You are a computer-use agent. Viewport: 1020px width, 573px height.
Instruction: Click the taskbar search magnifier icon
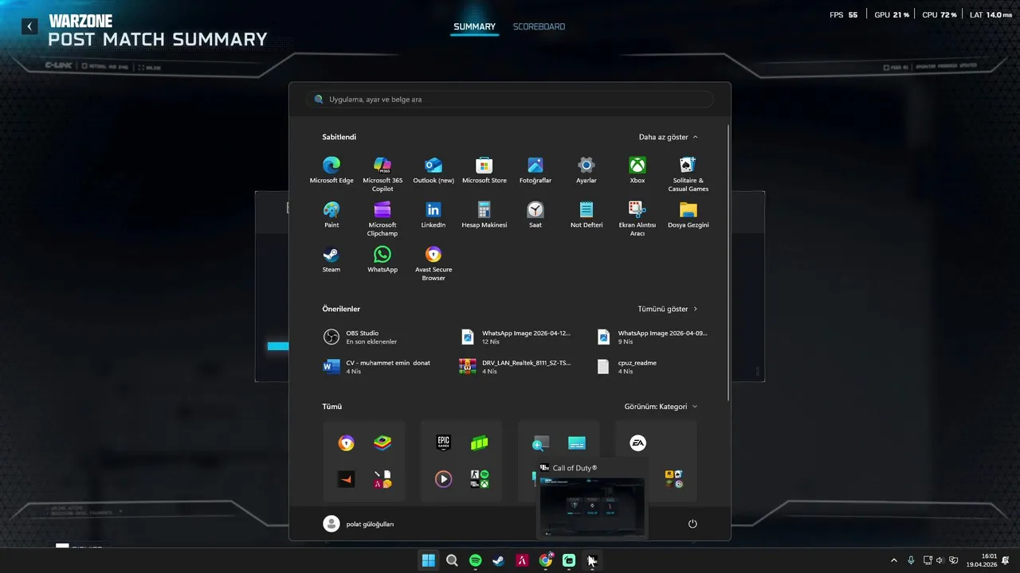[452, 560]
